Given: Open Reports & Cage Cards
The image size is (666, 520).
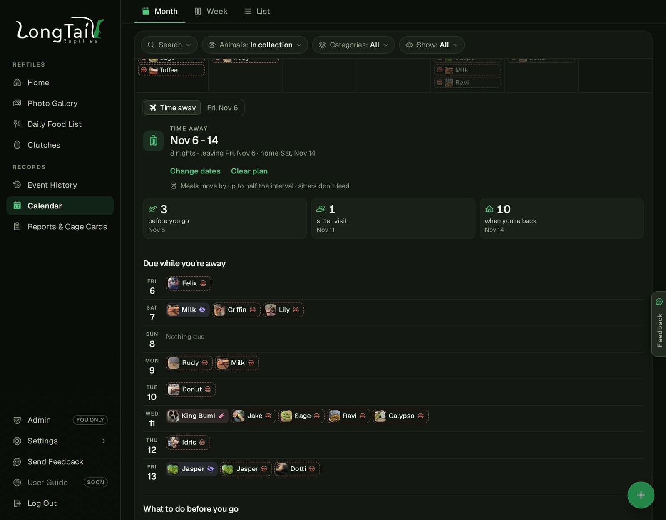Looking at the screenshot, I should pos(60,226).
